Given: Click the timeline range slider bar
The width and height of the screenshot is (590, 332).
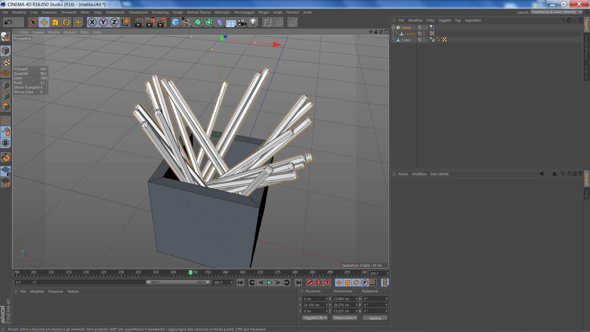Looking at the screenshot, I should (x=178, y=282).
